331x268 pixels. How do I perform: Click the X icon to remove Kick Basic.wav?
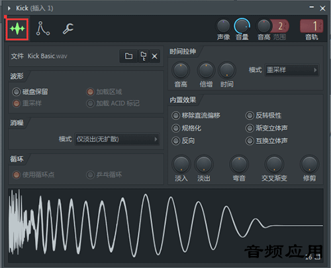click(154, 56)
